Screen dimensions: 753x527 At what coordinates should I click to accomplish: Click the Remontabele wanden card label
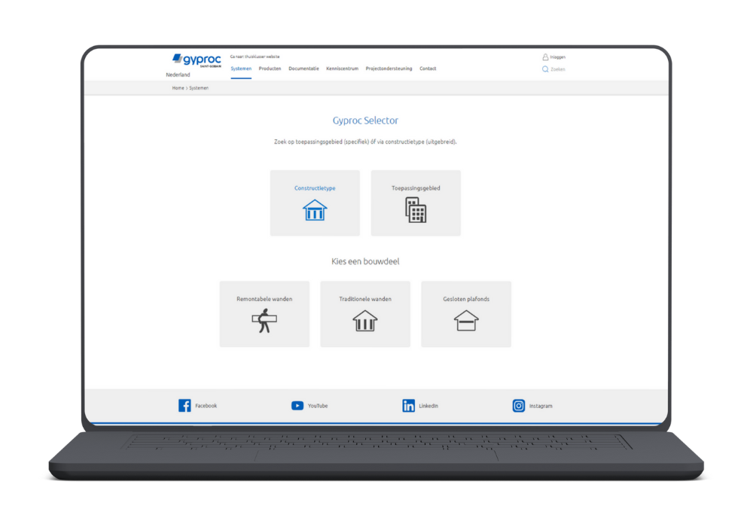click(264, 299)
